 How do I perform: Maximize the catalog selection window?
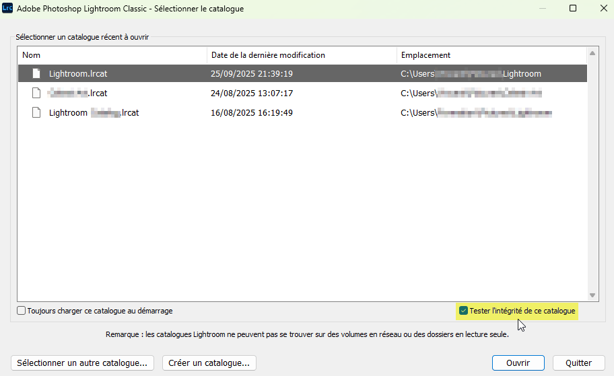tap(573, 9)
